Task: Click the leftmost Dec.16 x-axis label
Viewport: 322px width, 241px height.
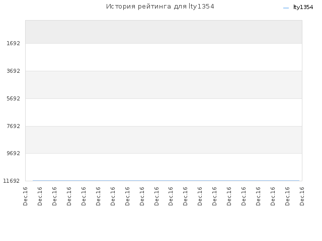Action: (25, 196)
